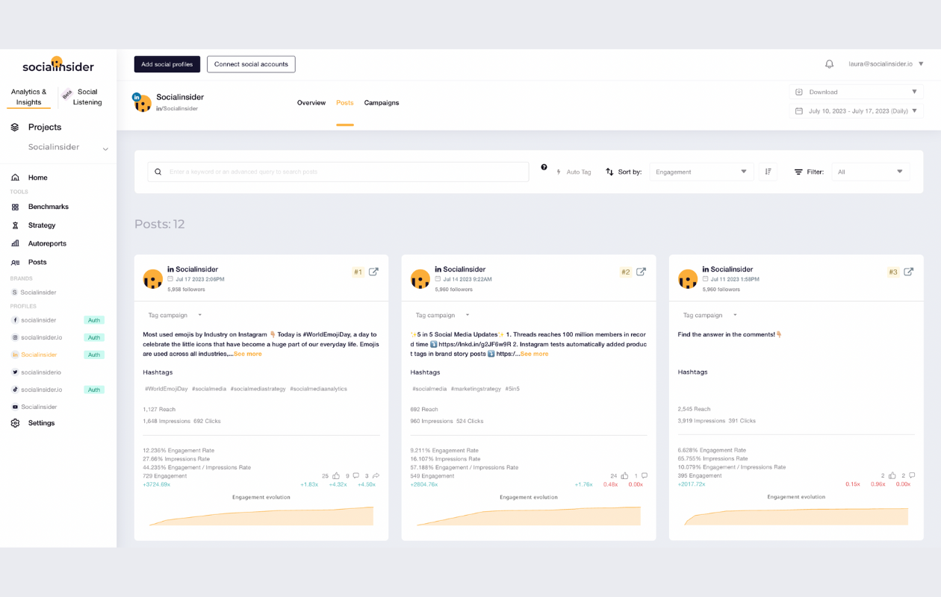Click the help question mark icon
This screenshot has height=597, width=941.
click(544, 167)
